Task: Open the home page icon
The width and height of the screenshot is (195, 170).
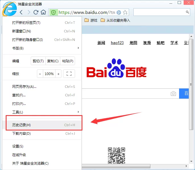Action: 43,12
